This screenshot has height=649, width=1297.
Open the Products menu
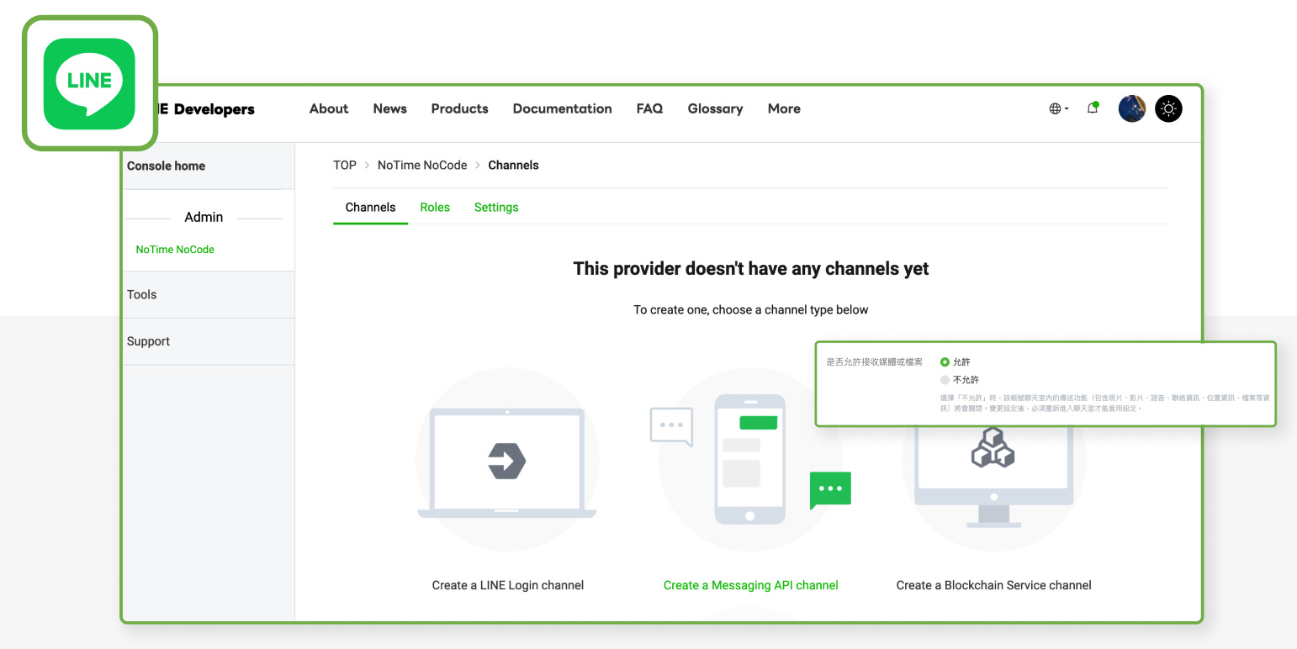coord(460,108)
